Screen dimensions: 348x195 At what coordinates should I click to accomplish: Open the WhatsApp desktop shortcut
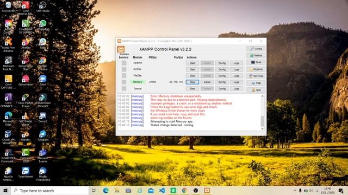pos(42,25)
